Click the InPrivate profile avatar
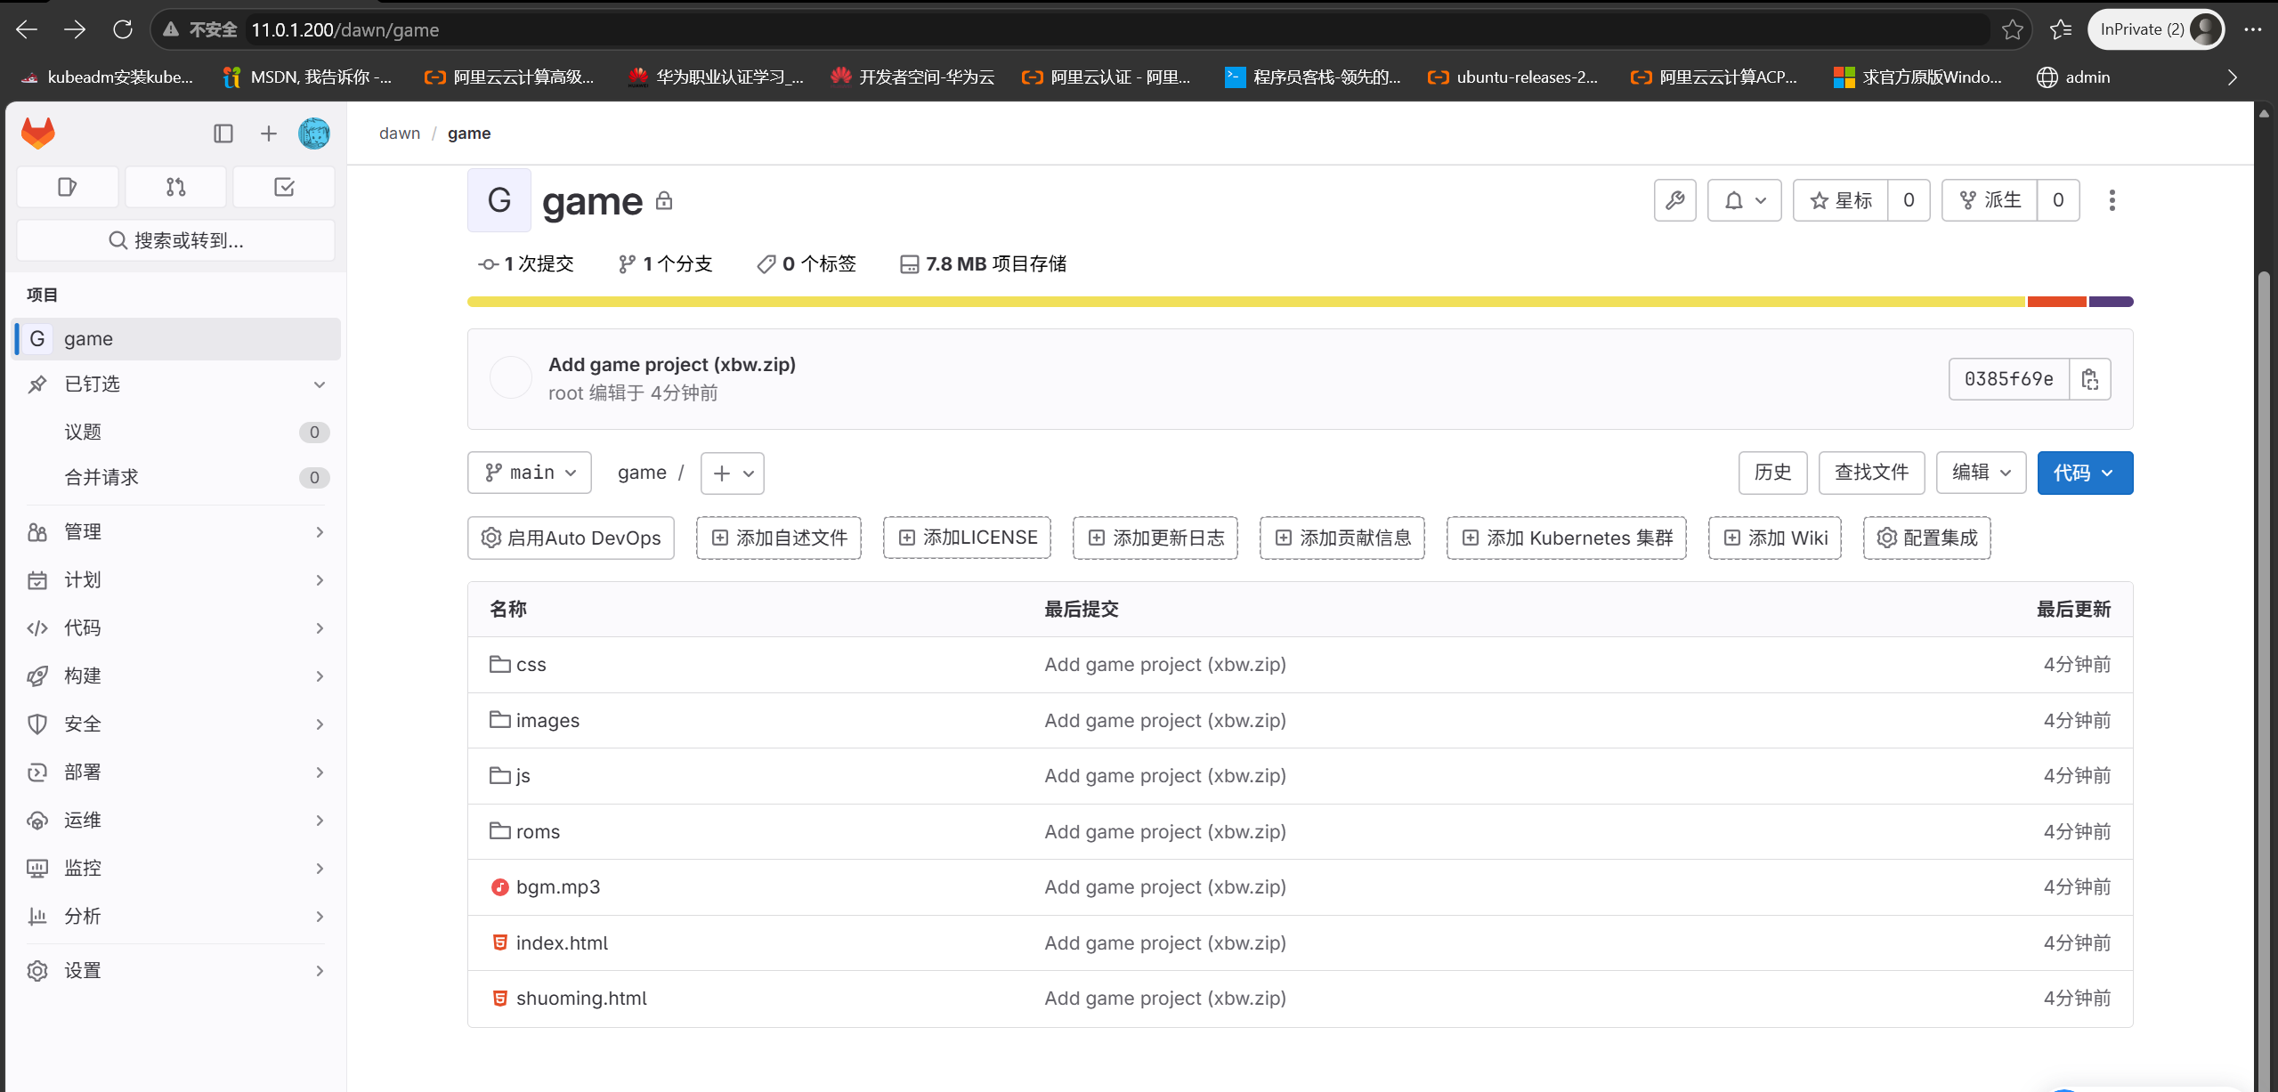2278x1092 pixels. pyautogui.click(x=2205, y=29)
